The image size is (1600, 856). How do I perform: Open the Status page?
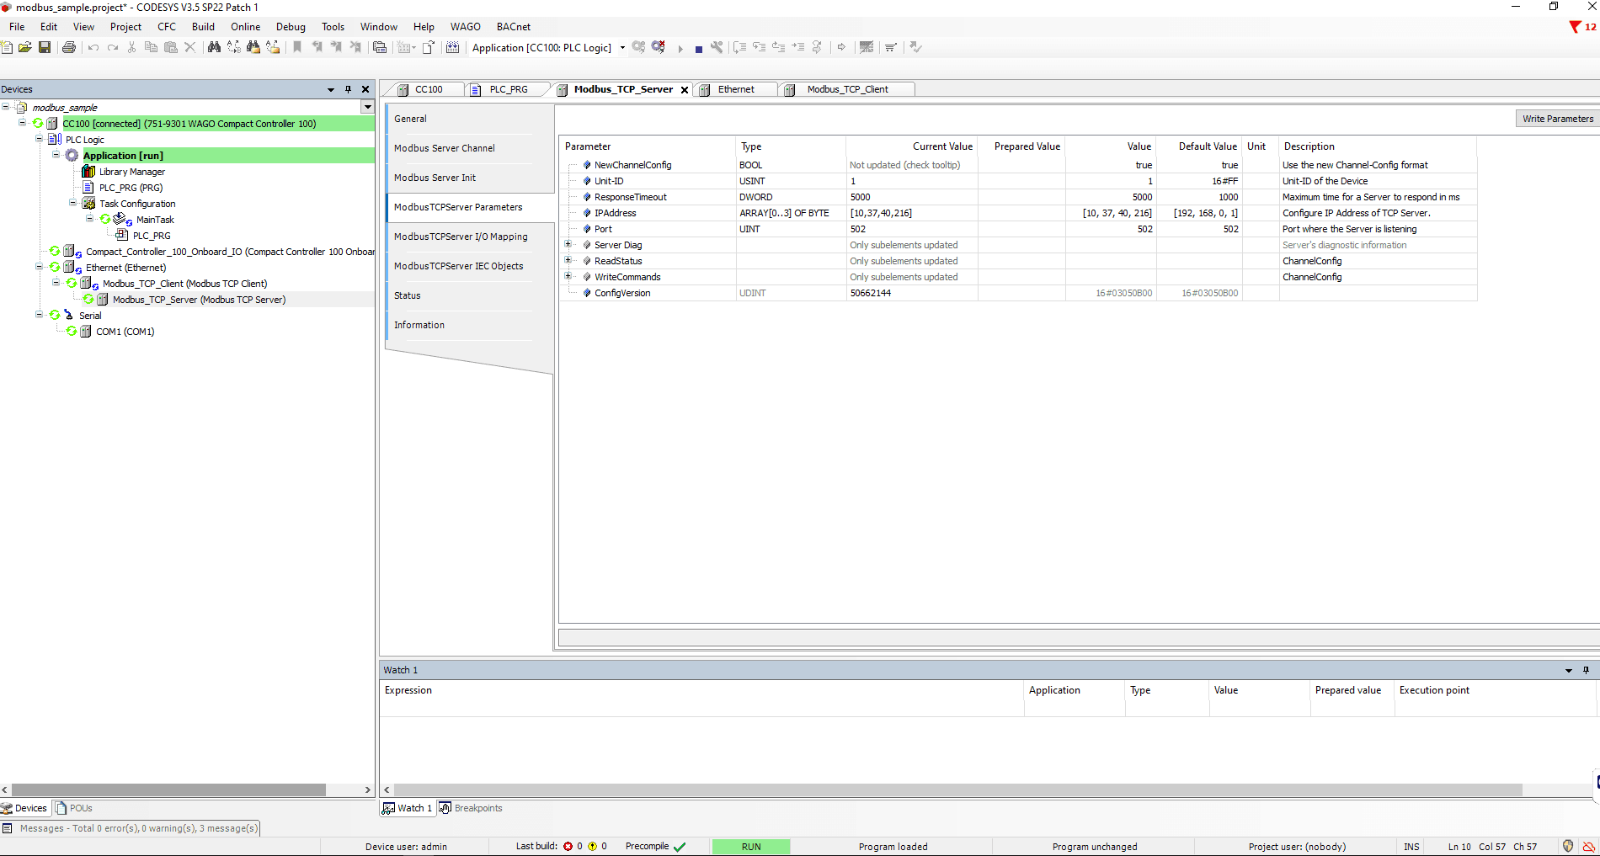(407, 295)
